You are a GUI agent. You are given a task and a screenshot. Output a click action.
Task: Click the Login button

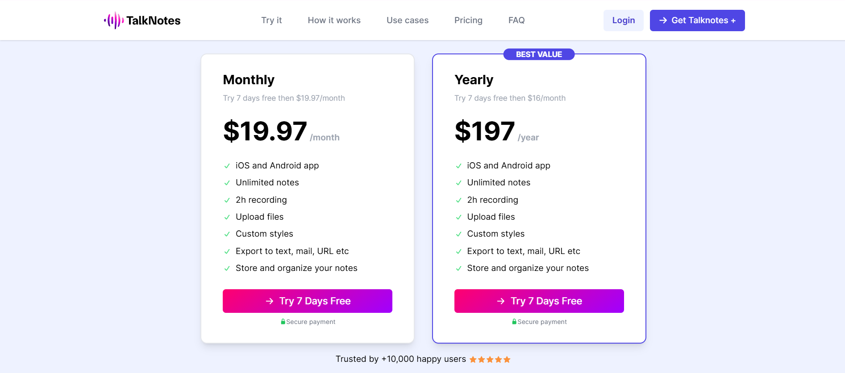click(623, 20)
